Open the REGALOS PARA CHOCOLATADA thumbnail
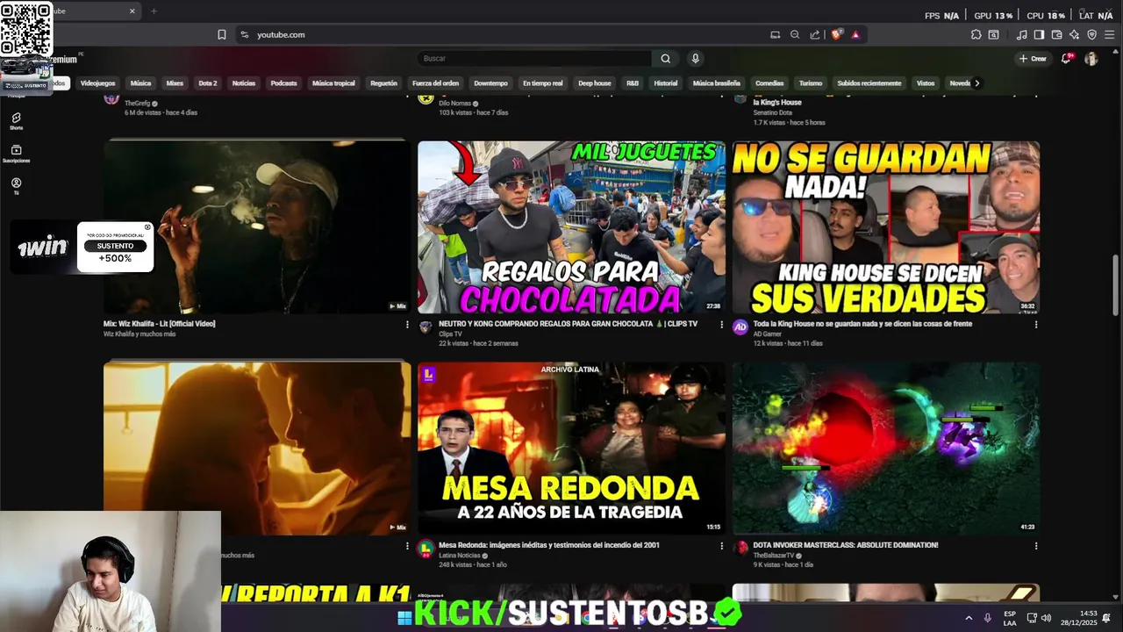 (571, 227)
